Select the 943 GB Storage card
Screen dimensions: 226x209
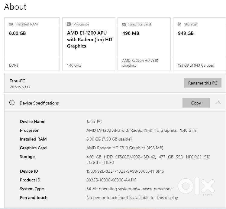pyautogui.click(x=199, y=44)
